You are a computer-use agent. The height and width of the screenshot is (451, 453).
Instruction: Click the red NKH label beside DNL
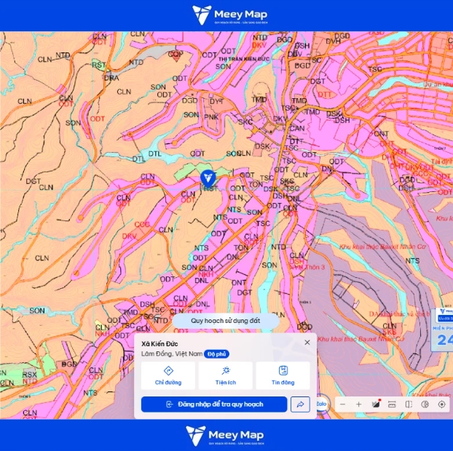point(205,274)
